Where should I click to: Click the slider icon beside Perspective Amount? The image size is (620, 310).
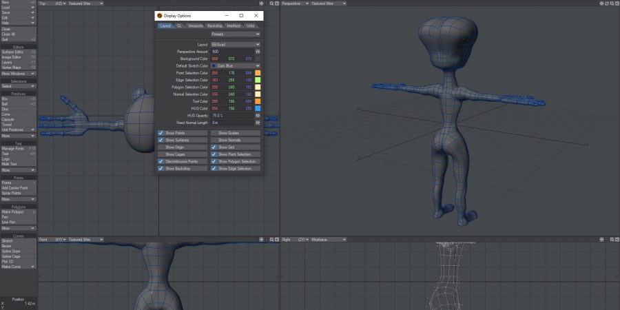coord(258,52)
